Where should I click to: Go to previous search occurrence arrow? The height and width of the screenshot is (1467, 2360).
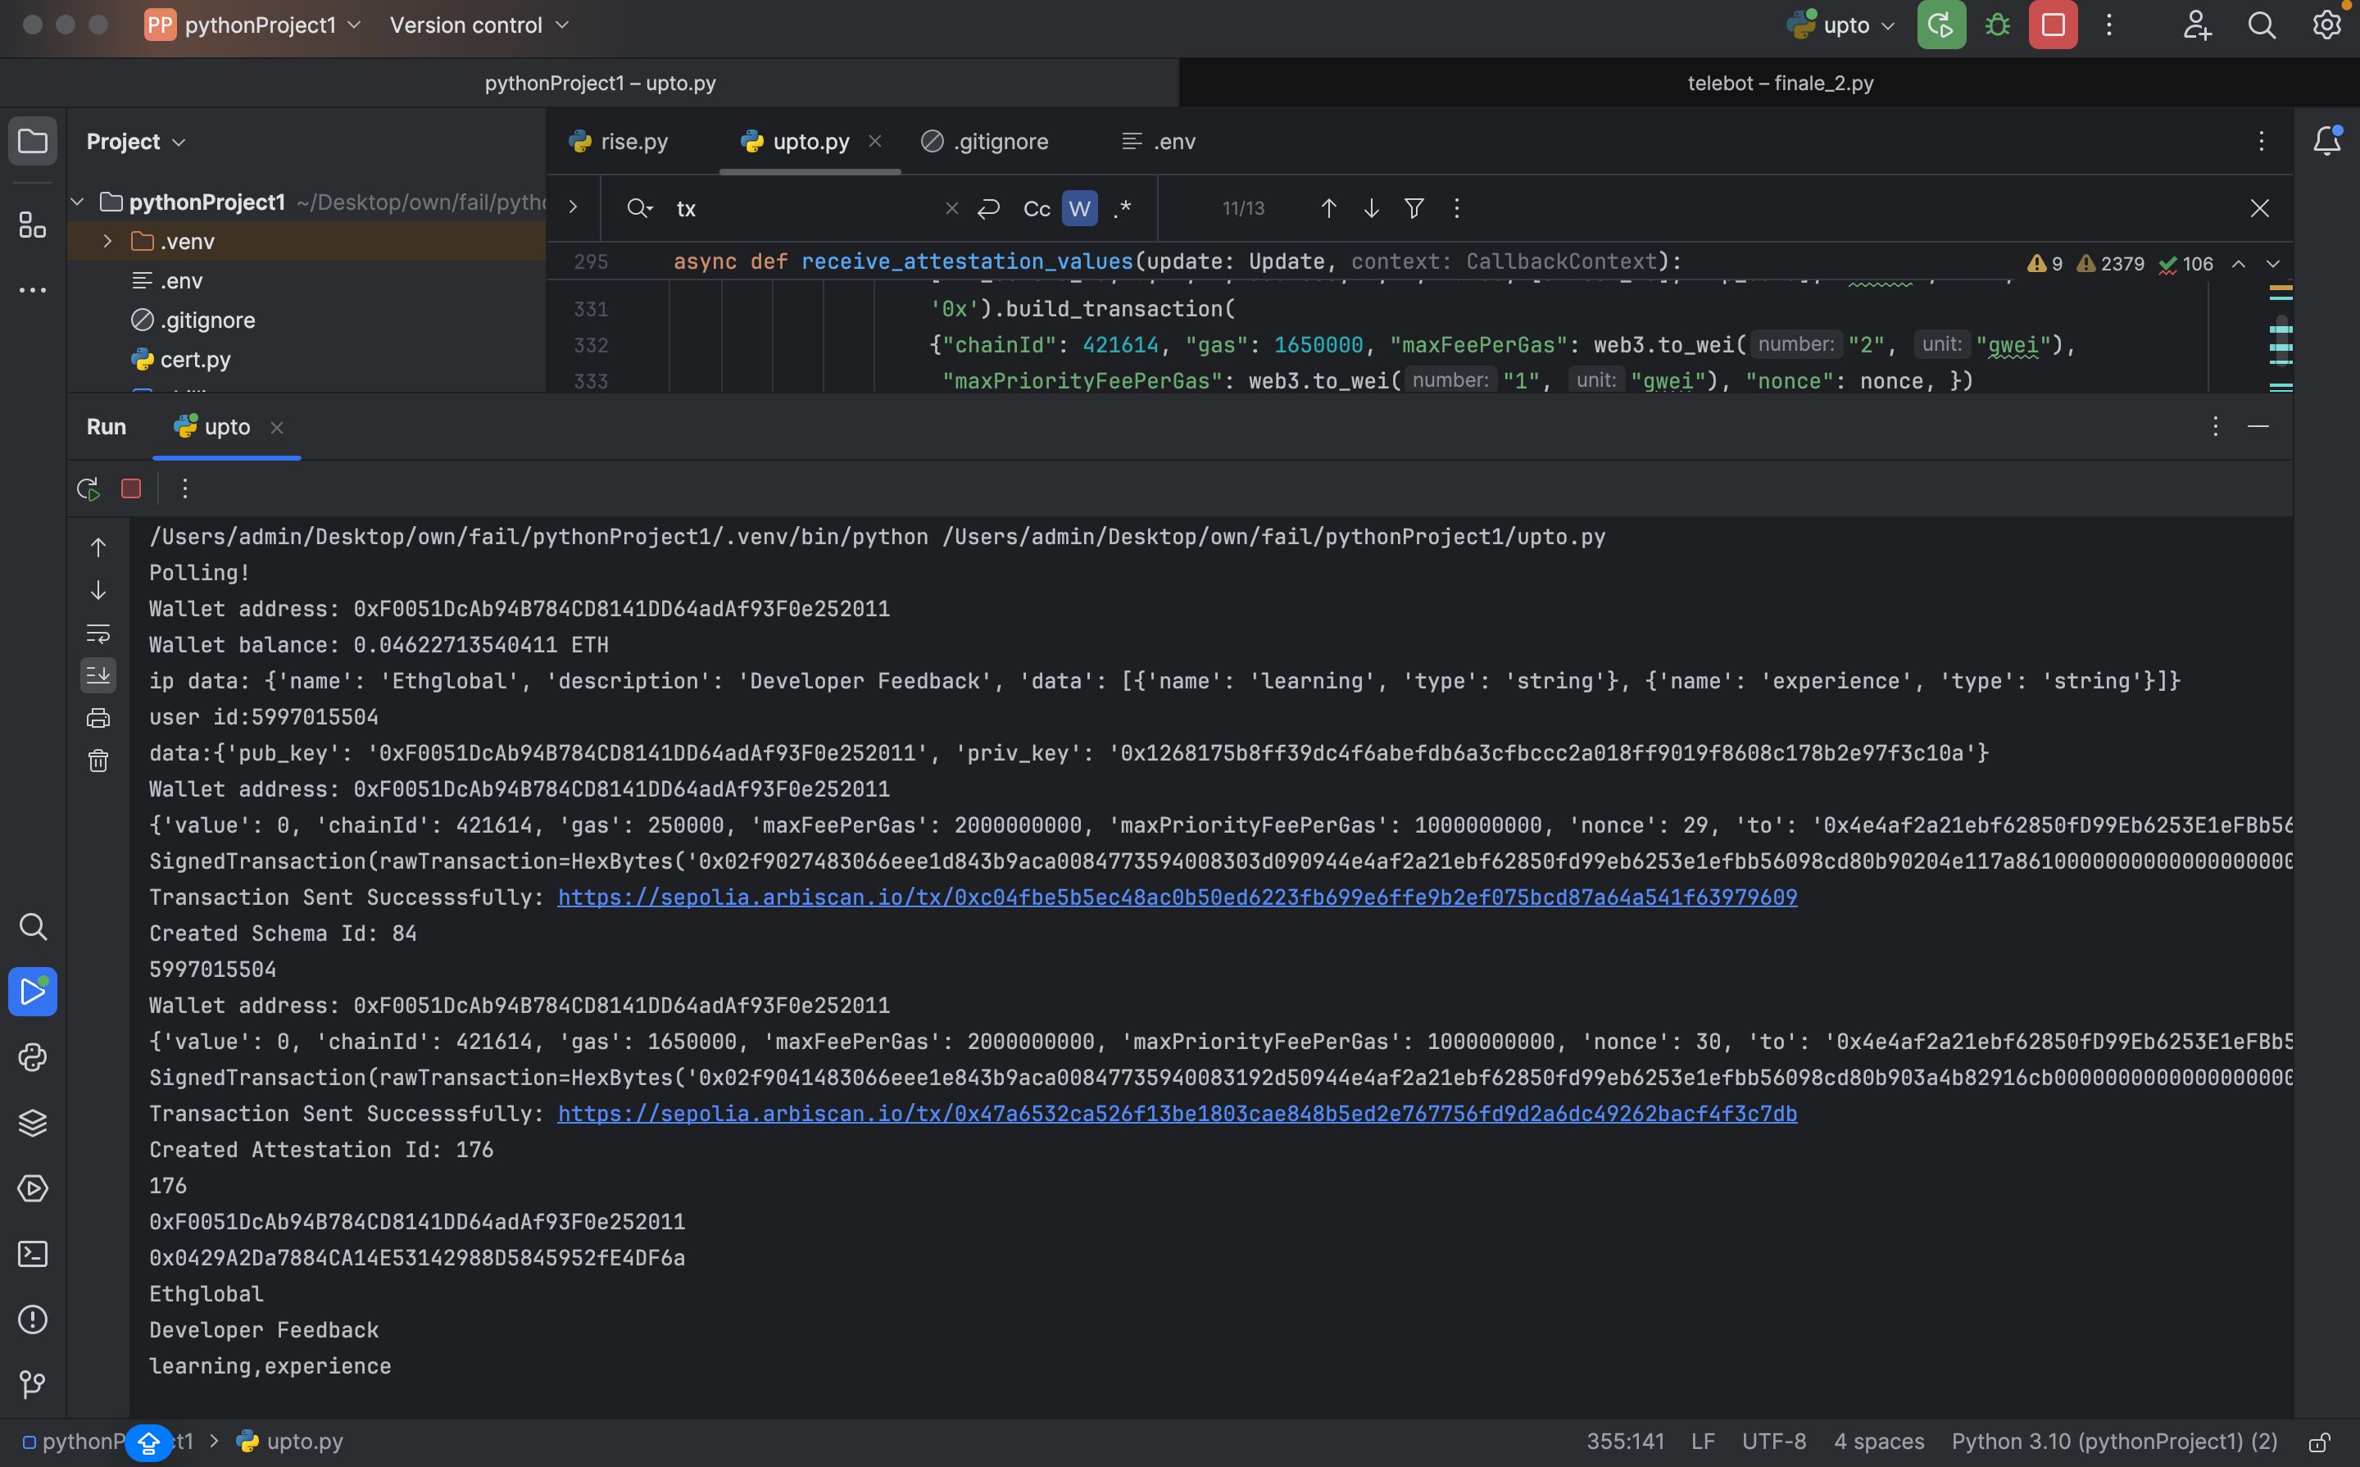[x=1329, y=209]
